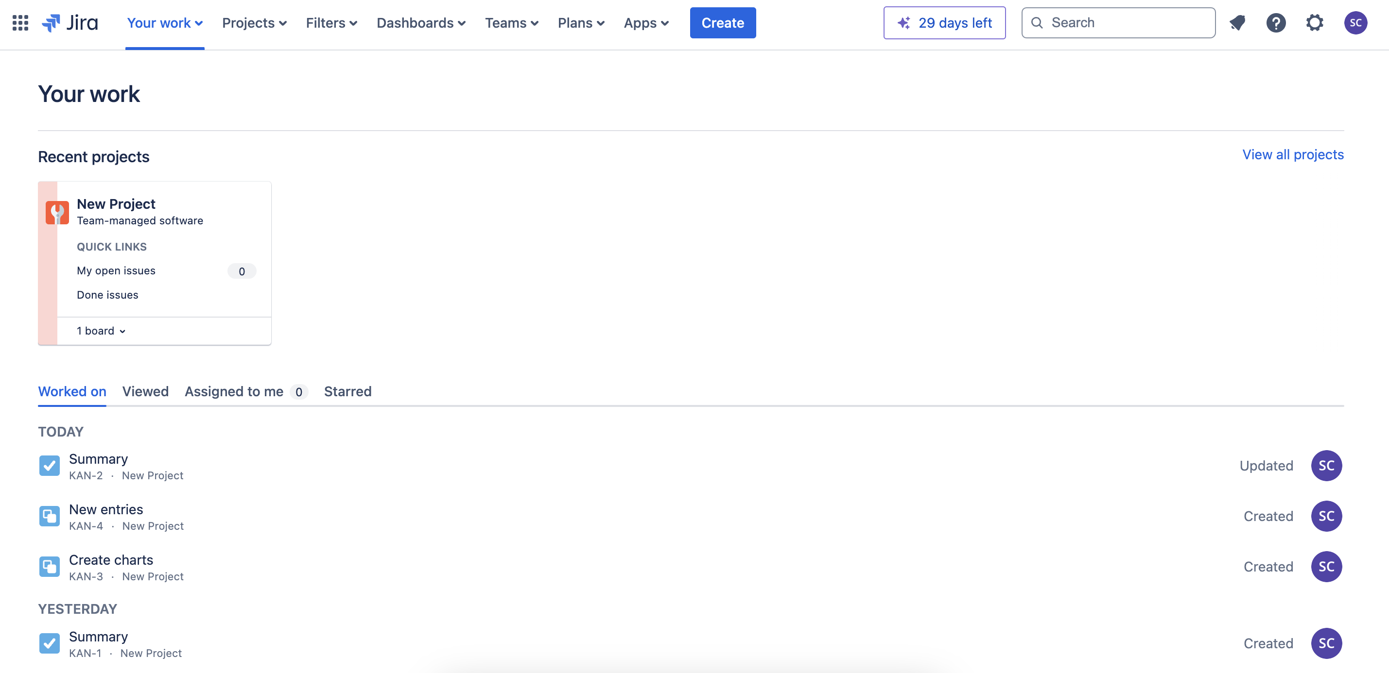Expand the Projects dropdown menu
The width and height of the screenshot is (1389, 673).
click(x=254, y=23)
